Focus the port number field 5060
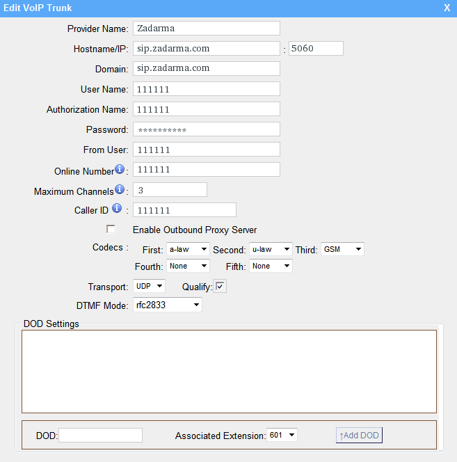 click(x=316, y=49)
